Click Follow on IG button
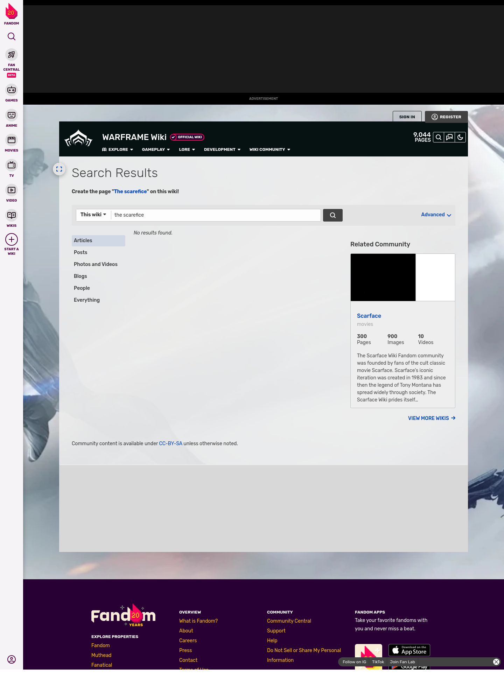This screenshot has width=504, height=700. coord(354,662)
